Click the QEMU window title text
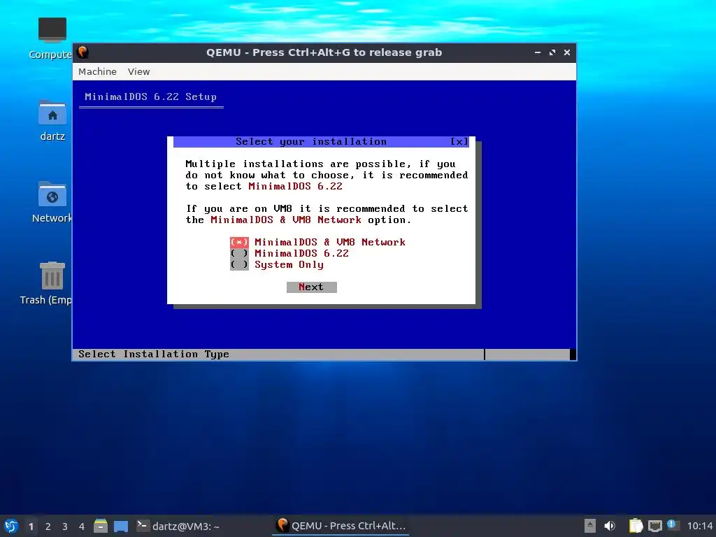The image size is (716, 537). tap(324, 52)
